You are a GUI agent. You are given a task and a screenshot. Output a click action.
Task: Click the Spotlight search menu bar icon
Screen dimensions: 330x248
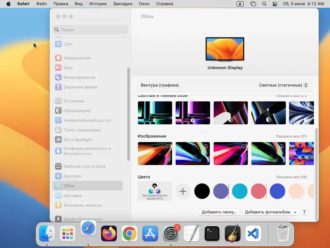[264, 4]
